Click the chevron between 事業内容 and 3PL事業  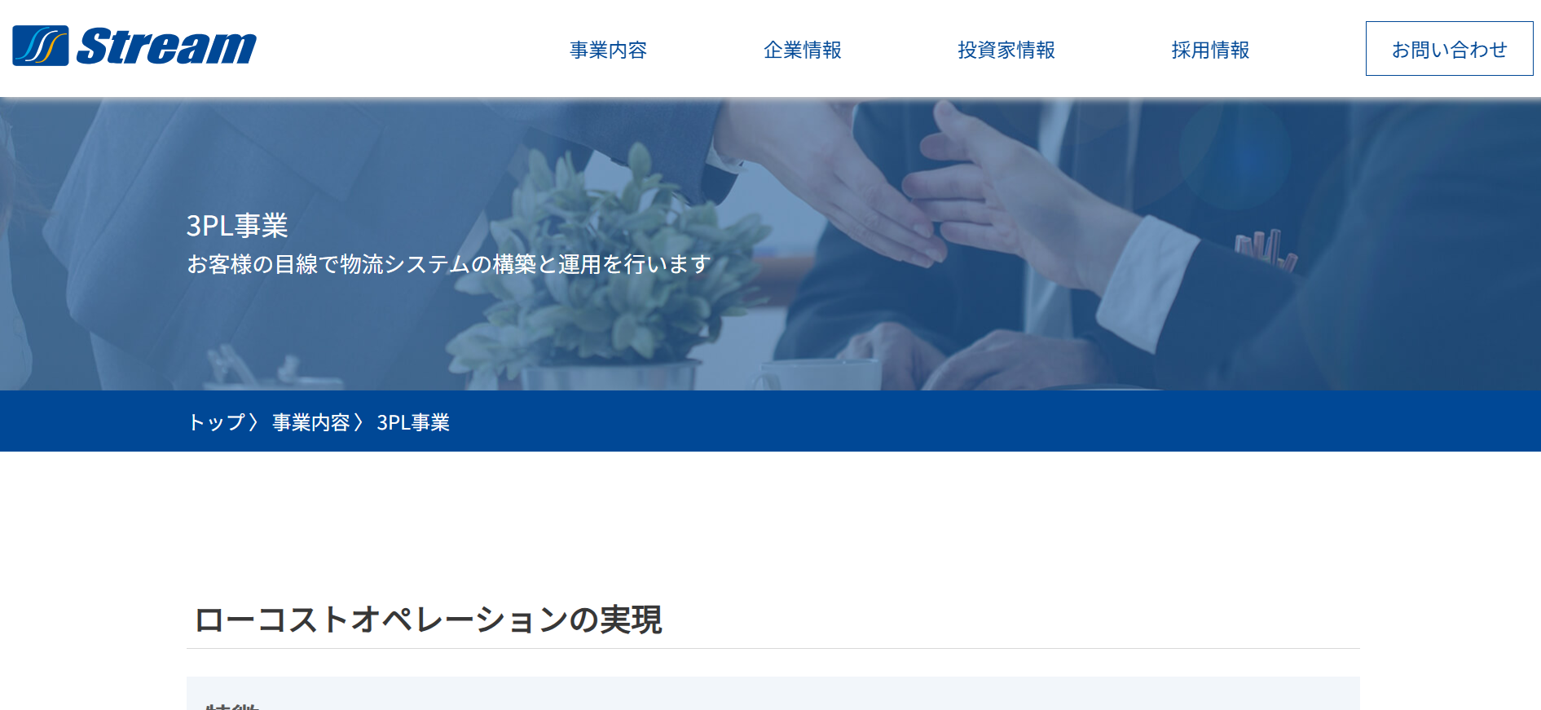tap(359, 422)
